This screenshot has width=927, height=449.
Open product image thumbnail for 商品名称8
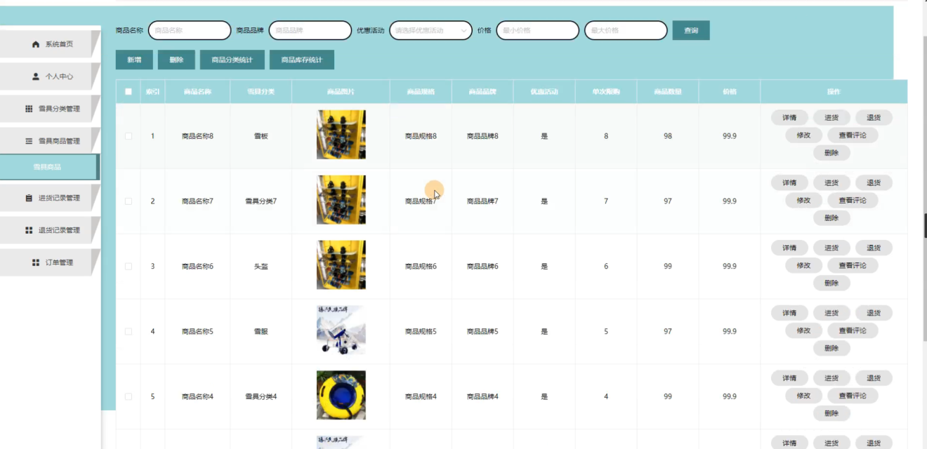[x=341, y=135]
